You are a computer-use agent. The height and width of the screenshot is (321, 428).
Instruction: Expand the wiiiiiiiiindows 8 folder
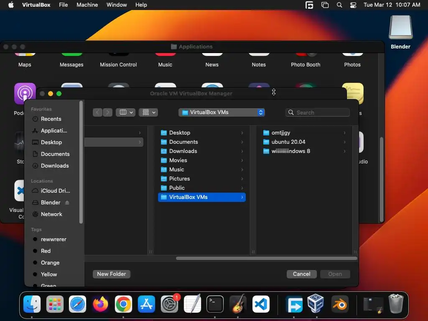click(344, 151)
